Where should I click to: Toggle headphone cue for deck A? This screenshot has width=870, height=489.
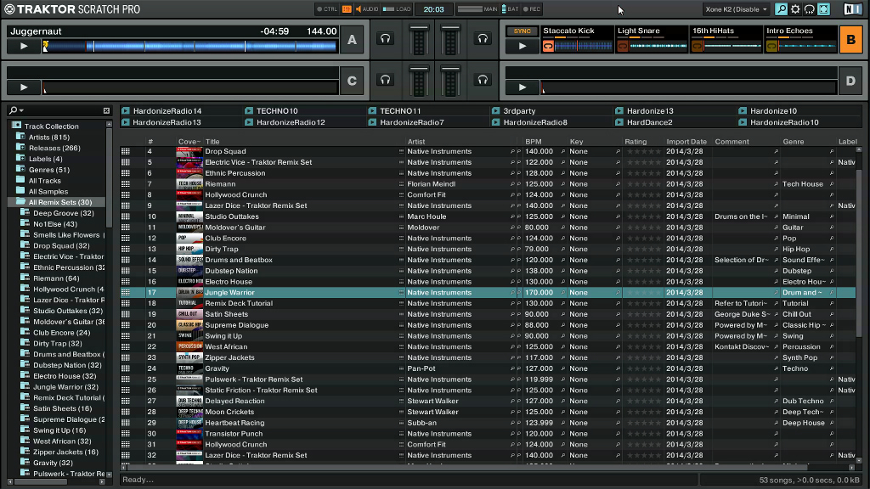(385, 39)
